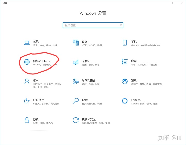Click the 网络和 Internet title
This screenshot has height=145, width=186.
(x=42, y=61)
